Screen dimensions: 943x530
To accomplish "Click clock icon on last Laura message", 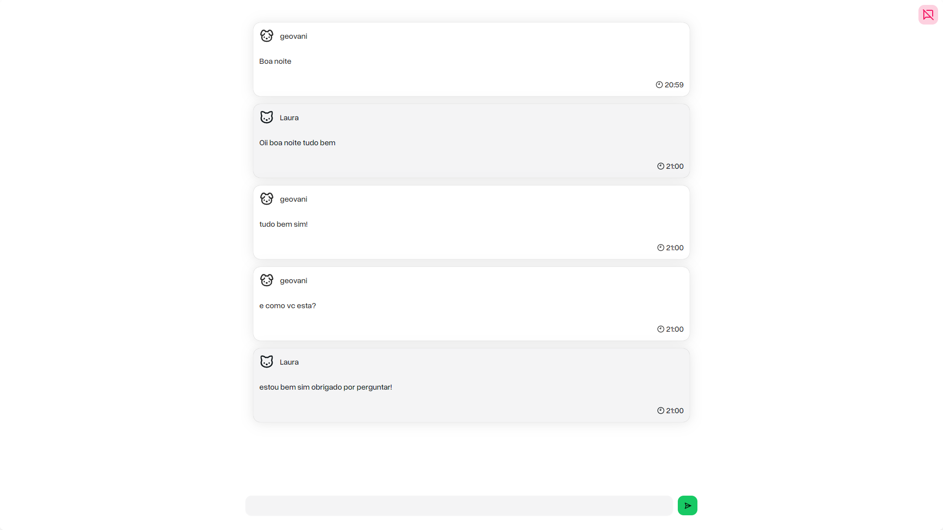I will tap(661, 411).
